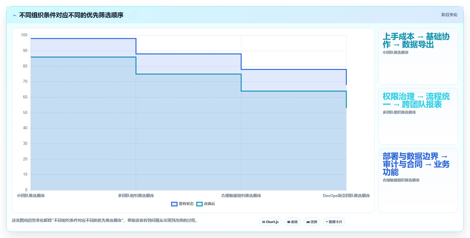This screenshot has width=470, height=238.
Task: Click card headline 上手成本 → 基础协作 → 数据导出
Action: click(x=416, y=41)
